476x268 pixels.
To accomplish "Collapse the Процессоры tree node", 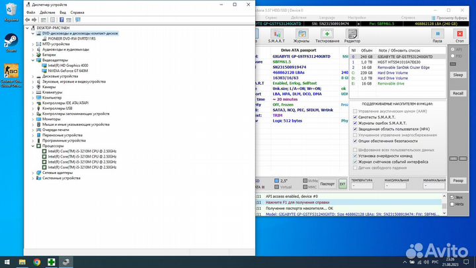I will [x=33, y=146].
